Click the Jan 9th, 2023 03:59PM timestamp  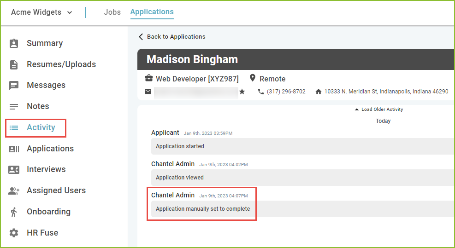208,133
